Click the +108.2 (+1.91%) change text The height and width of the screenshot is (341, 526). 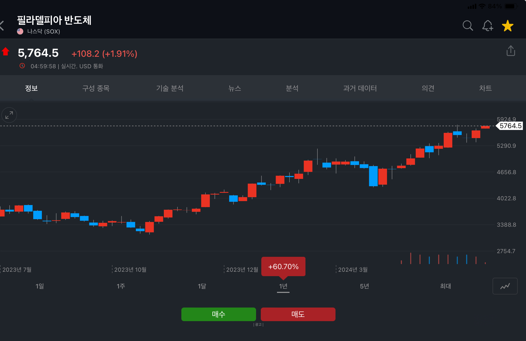point(104,54)
